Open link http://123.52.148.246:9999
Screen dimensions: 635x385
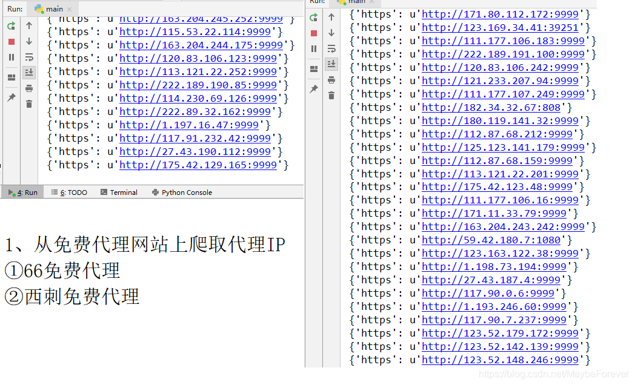[x=500, y=360]
